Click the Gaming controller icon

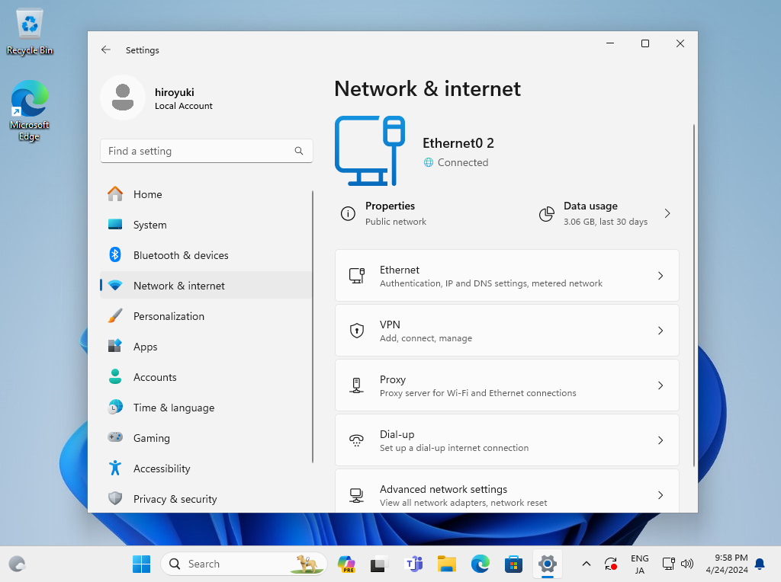click(115, 438)
